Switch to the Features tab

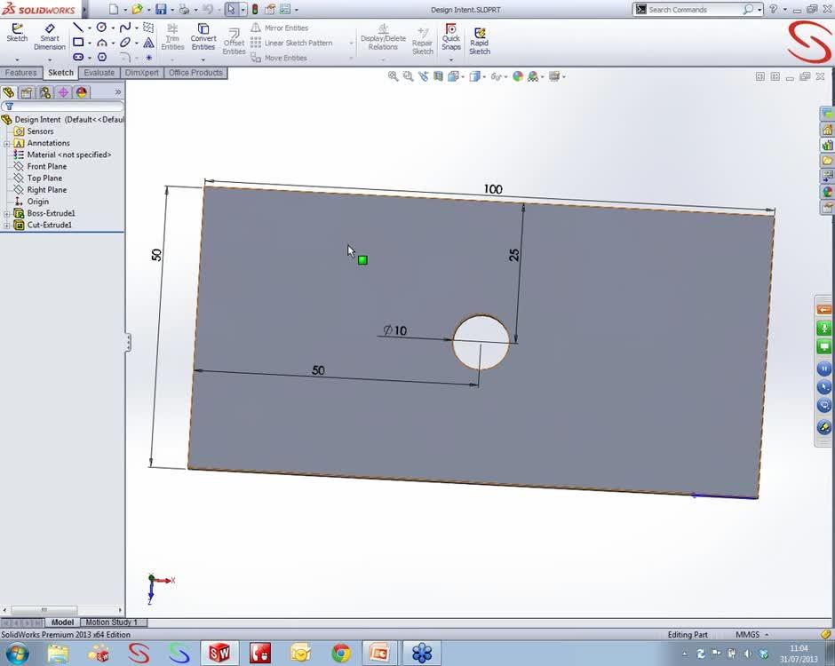tap(20, 73)
